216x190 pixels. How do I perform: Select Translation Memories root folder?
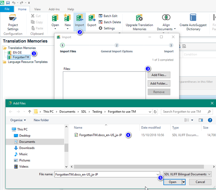19,48
